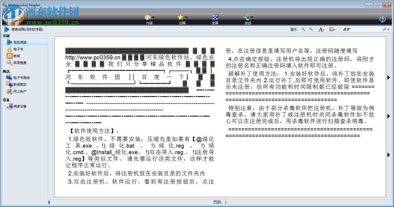This screenshot has width=394, height=207.
Task: Click the search magnifier icon in search box
Action: click(385, 29)
